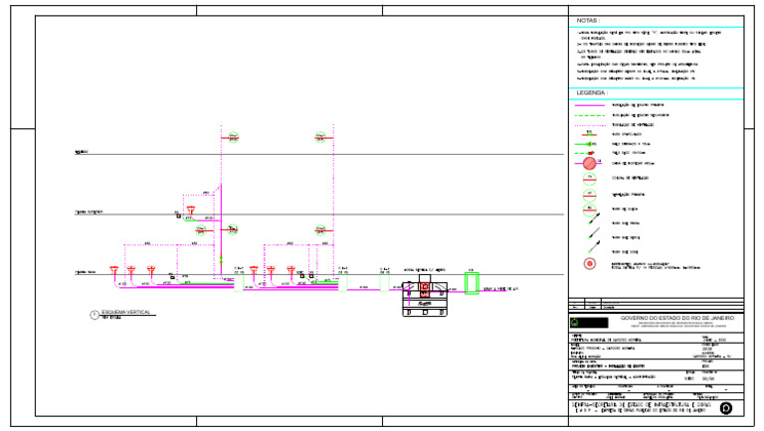Select the dotted magenta line legend sample
This screenshot has height=431, width=764.
tap(590, 125)
